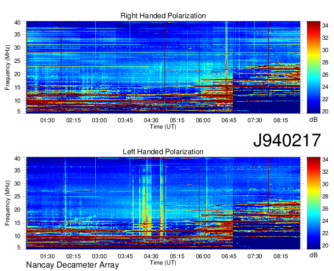
Task: Click the "03:45" time tick on the lower panel
Action: 125,256
